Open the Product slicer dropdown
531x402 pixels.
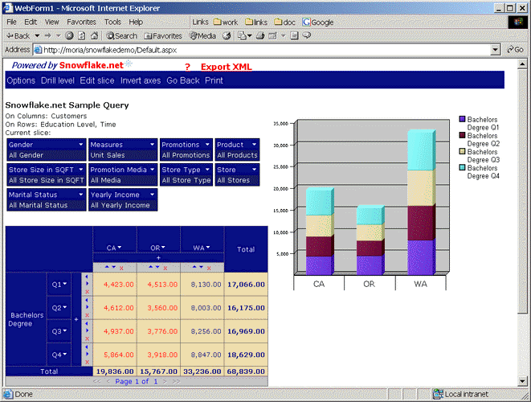[255, 145]
